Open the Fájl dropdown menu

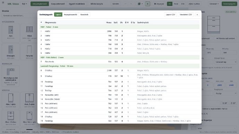point(24,4)
